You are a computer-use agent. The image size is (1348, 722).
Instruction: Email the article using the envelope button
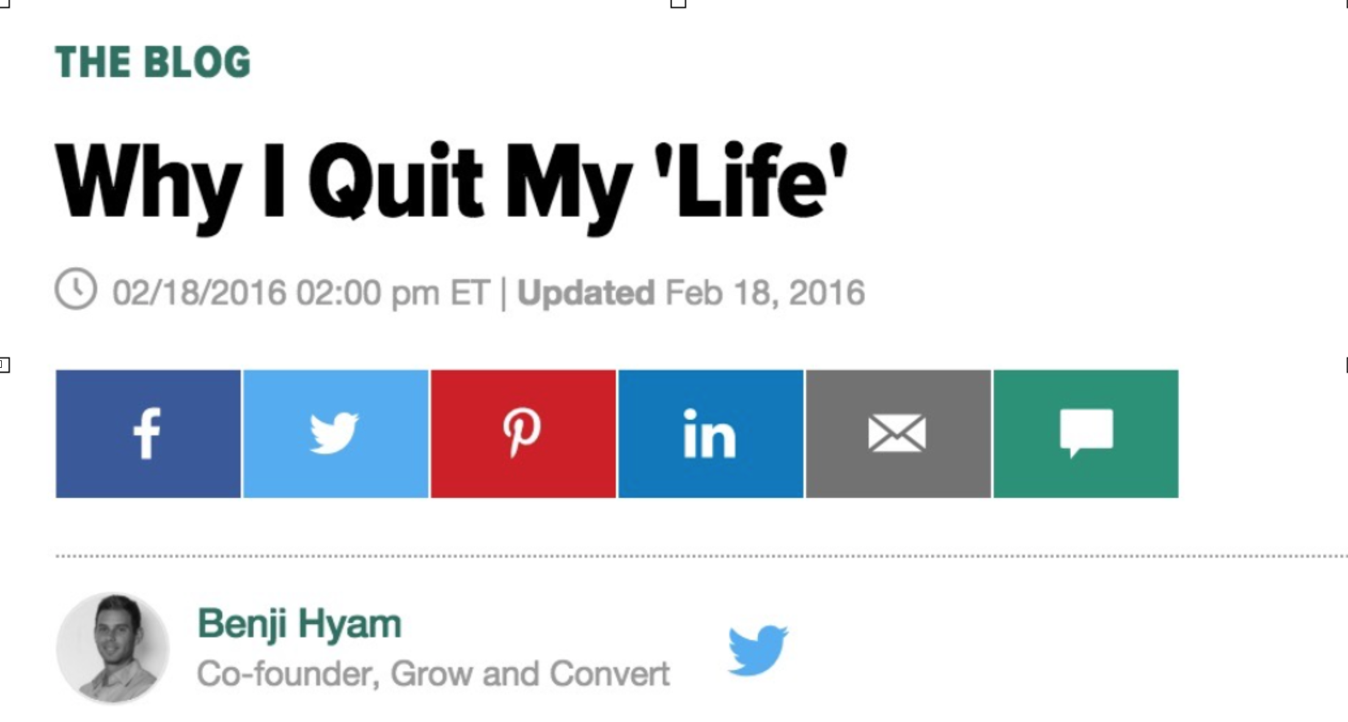[898, 434]
